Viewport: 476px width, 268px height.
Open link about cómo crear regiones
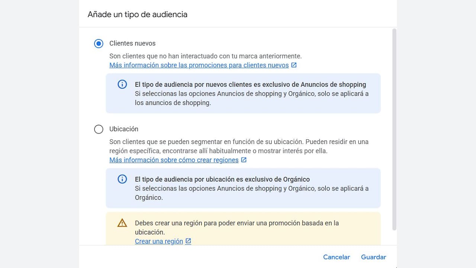174,160
